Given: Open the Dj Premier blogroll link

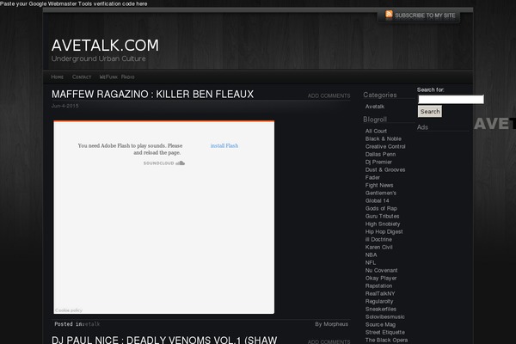Looking at the screenshot, I should coord(378,162).
